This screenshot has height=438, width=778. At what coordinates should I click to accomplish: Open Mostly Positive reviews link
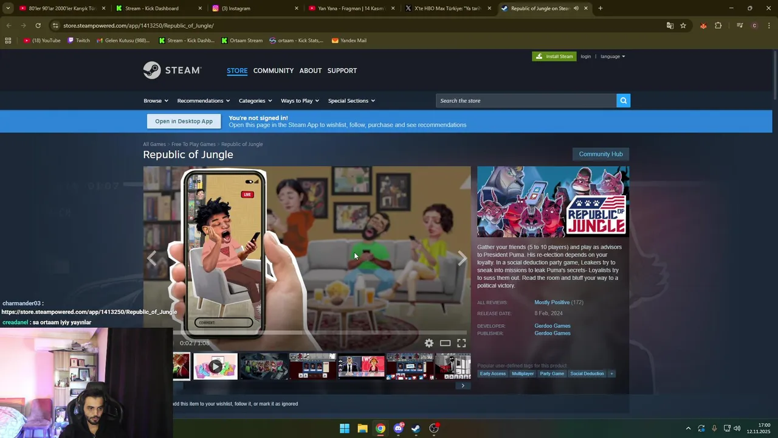click(x=552, y=302)
